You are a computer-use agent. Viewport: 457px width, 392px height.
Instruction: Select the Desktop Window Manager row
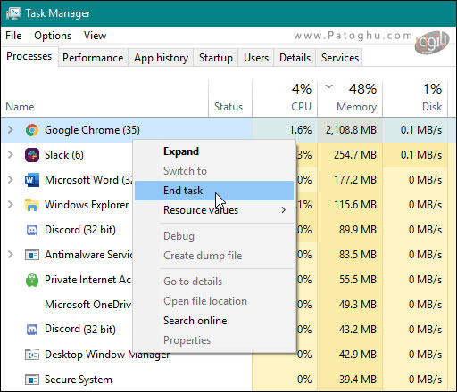[x=228, y=355]
